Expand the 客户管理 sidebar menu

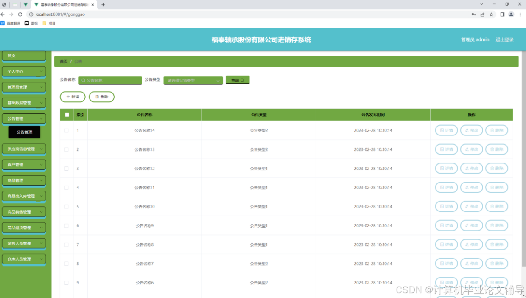24,165
